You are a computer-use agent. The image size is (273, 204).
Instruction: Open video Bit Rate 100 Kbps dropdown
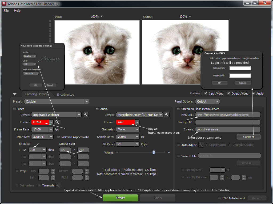point(37,150)
